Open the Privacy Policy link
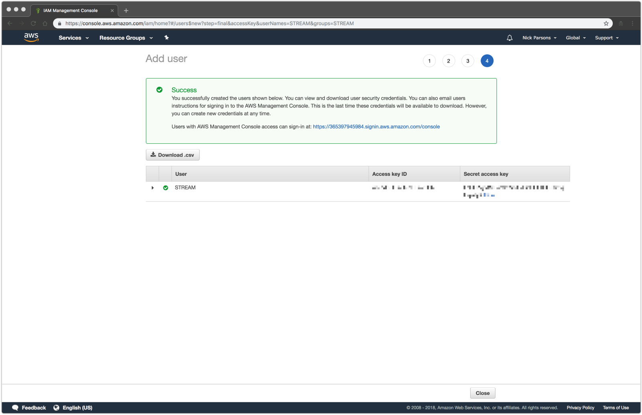The image size is (642, 415). click(x=581, y=408)
